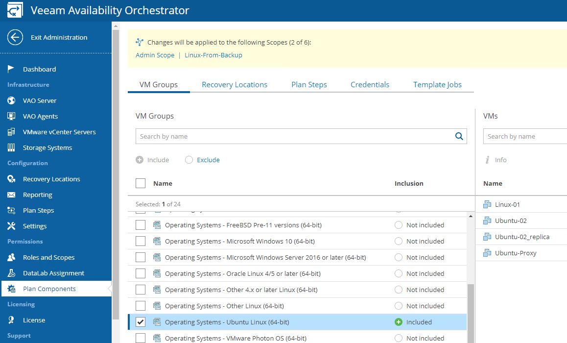Click the group icon of FreeBSD Pre-11 row
Screen dimensions: 567x343
click(157, 225)
